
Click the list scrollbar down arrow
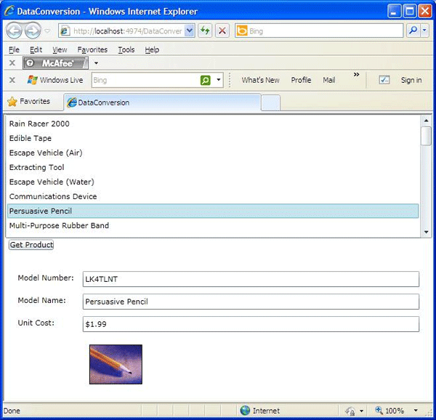pos(426,232)
